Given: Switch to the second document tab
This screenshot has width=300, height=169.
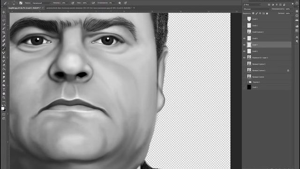Looking at the screenshot, I should pyautogui.click(x=89, y=8).
